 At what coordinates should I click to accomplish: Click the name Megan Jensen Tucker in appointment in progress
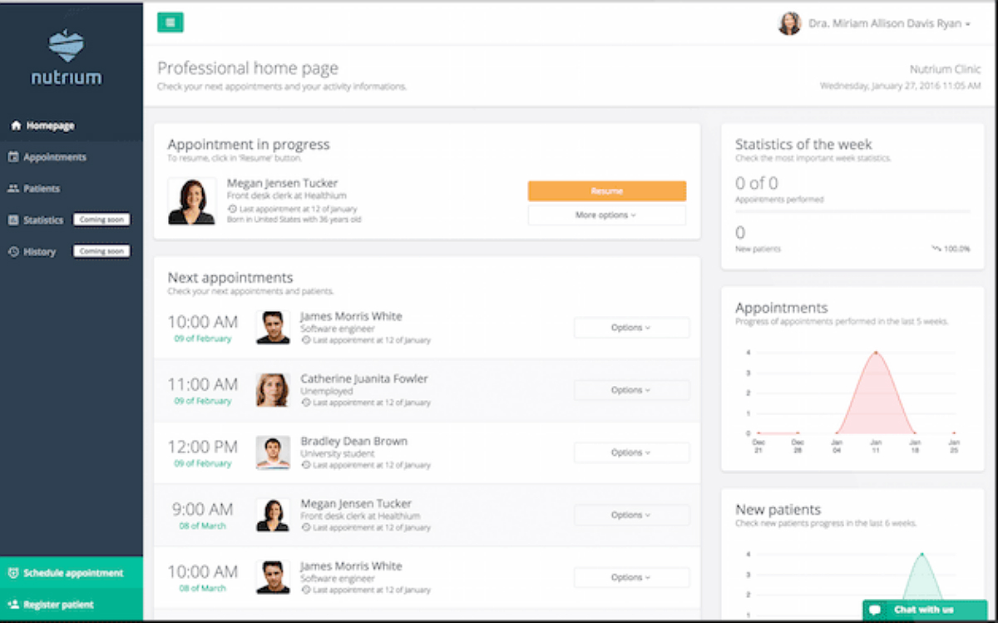click(x=283, y=183)
